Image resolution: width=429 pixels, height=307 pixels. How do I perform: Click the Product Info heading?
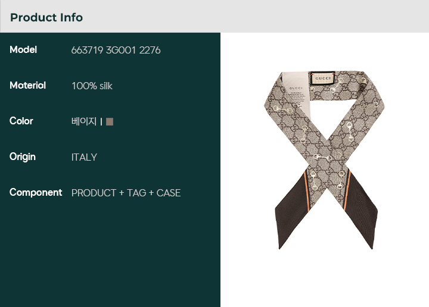[46, 17]
